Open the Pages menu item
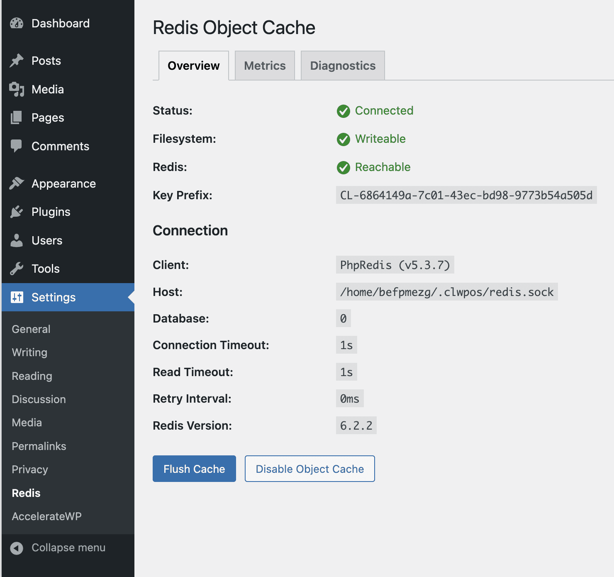This screenshot has width=614, height=577. point(68,117)
